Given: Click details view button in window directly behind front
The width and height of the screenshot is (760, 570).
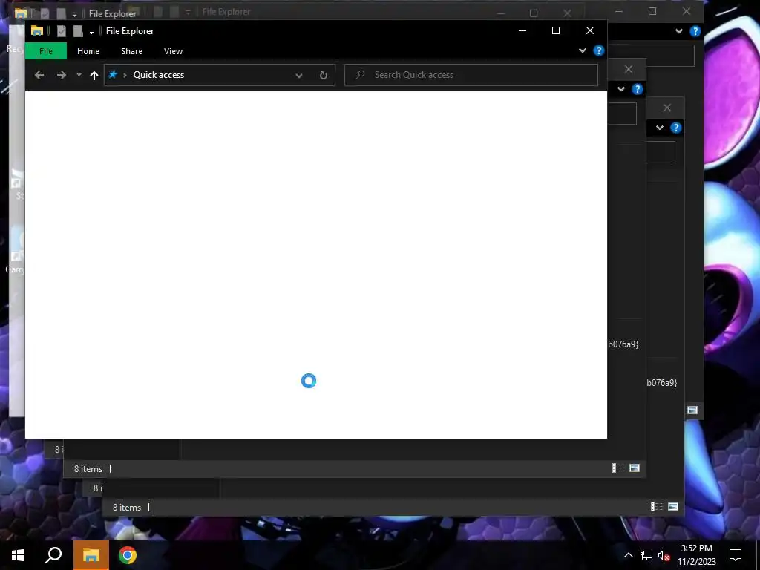Looking at the screenshot, I should pos(618,468).
